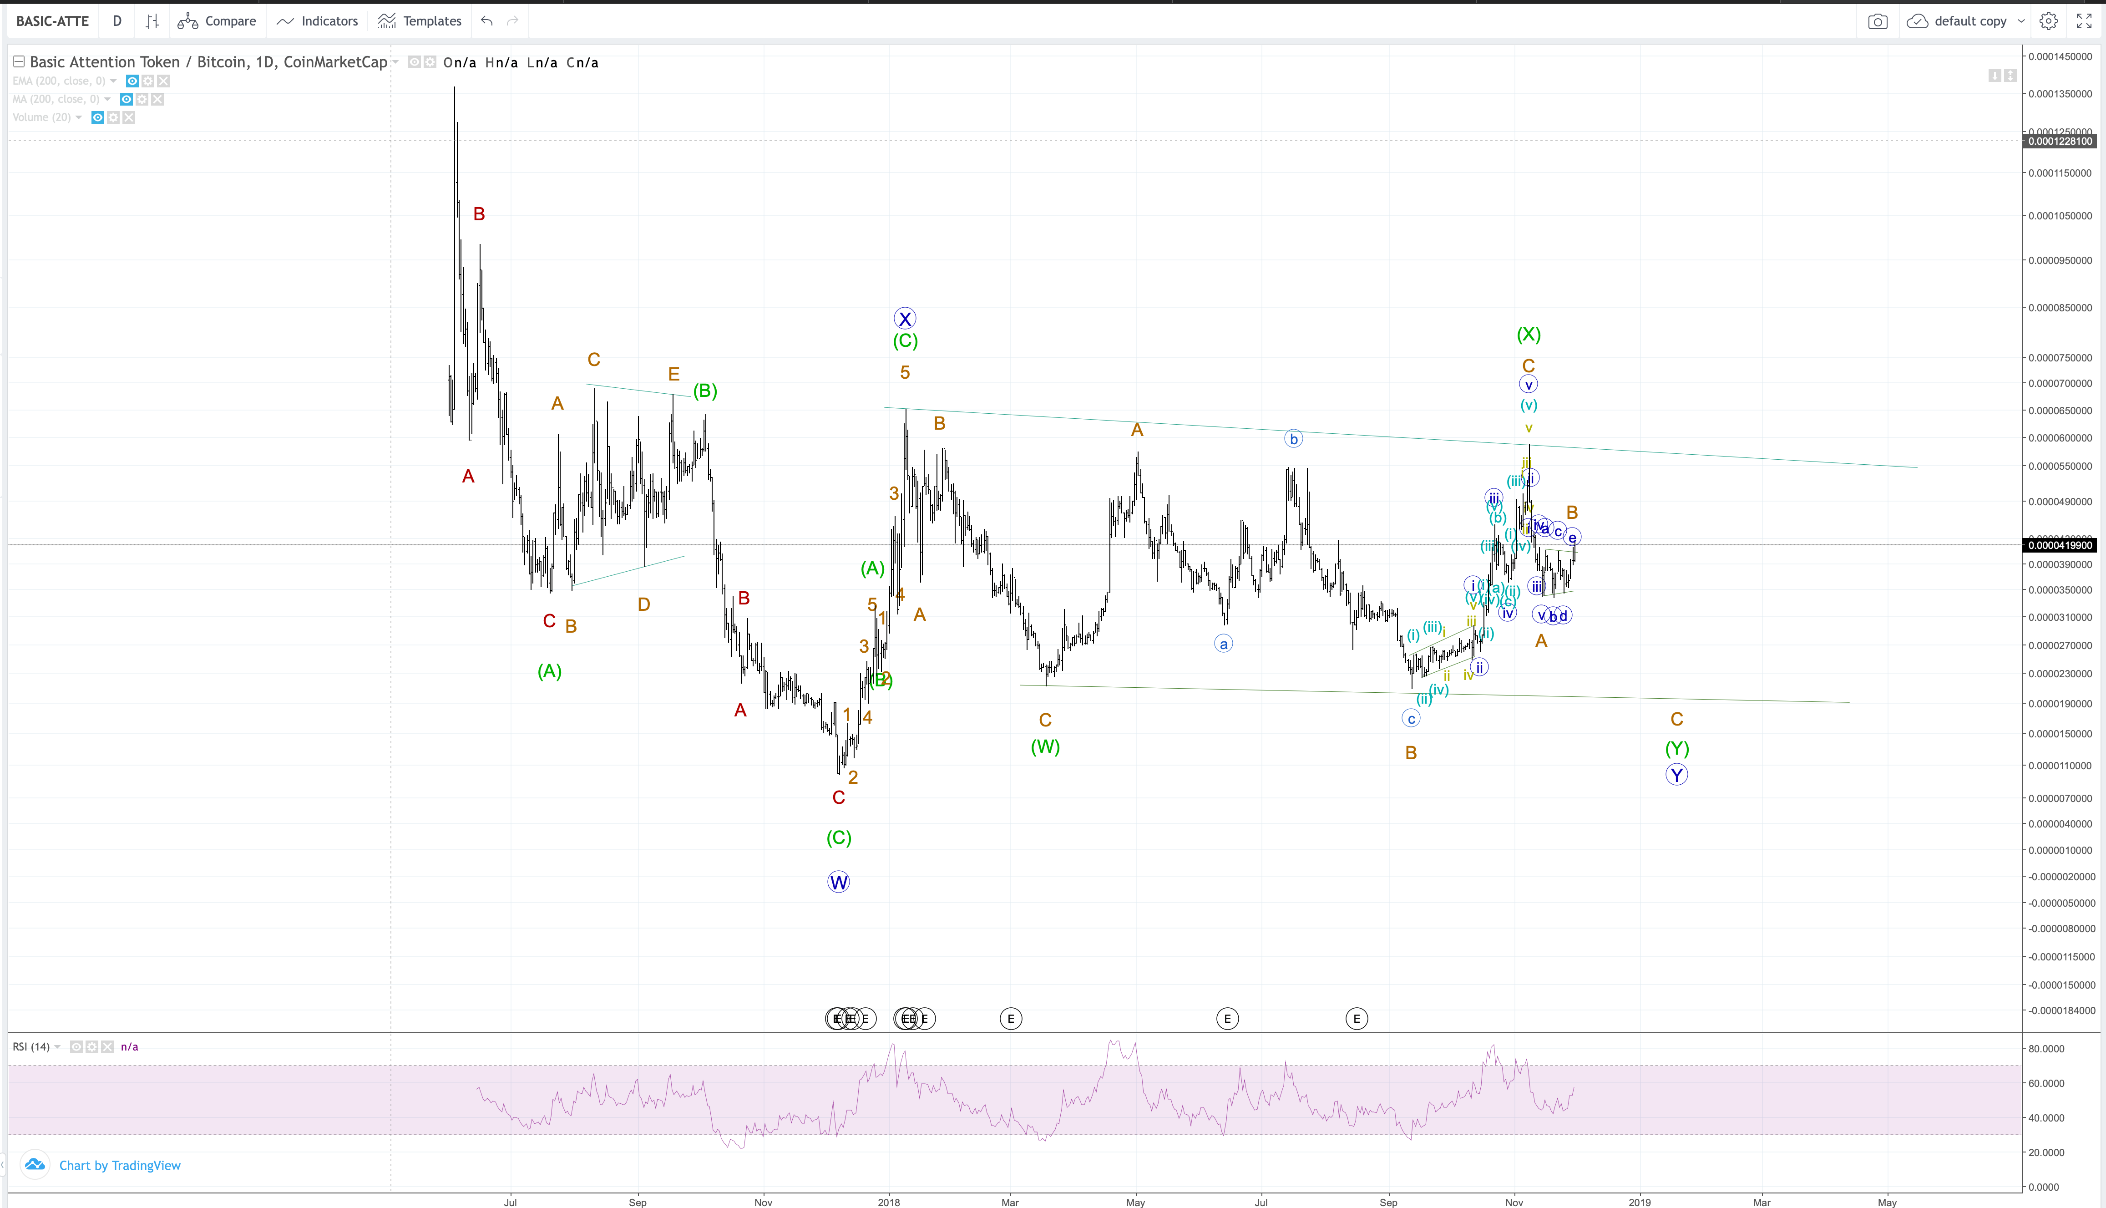This screenshot has height=1208, width=2106.
Task: Select the circled blue a wave label
Action: [x=1224, y=644]
